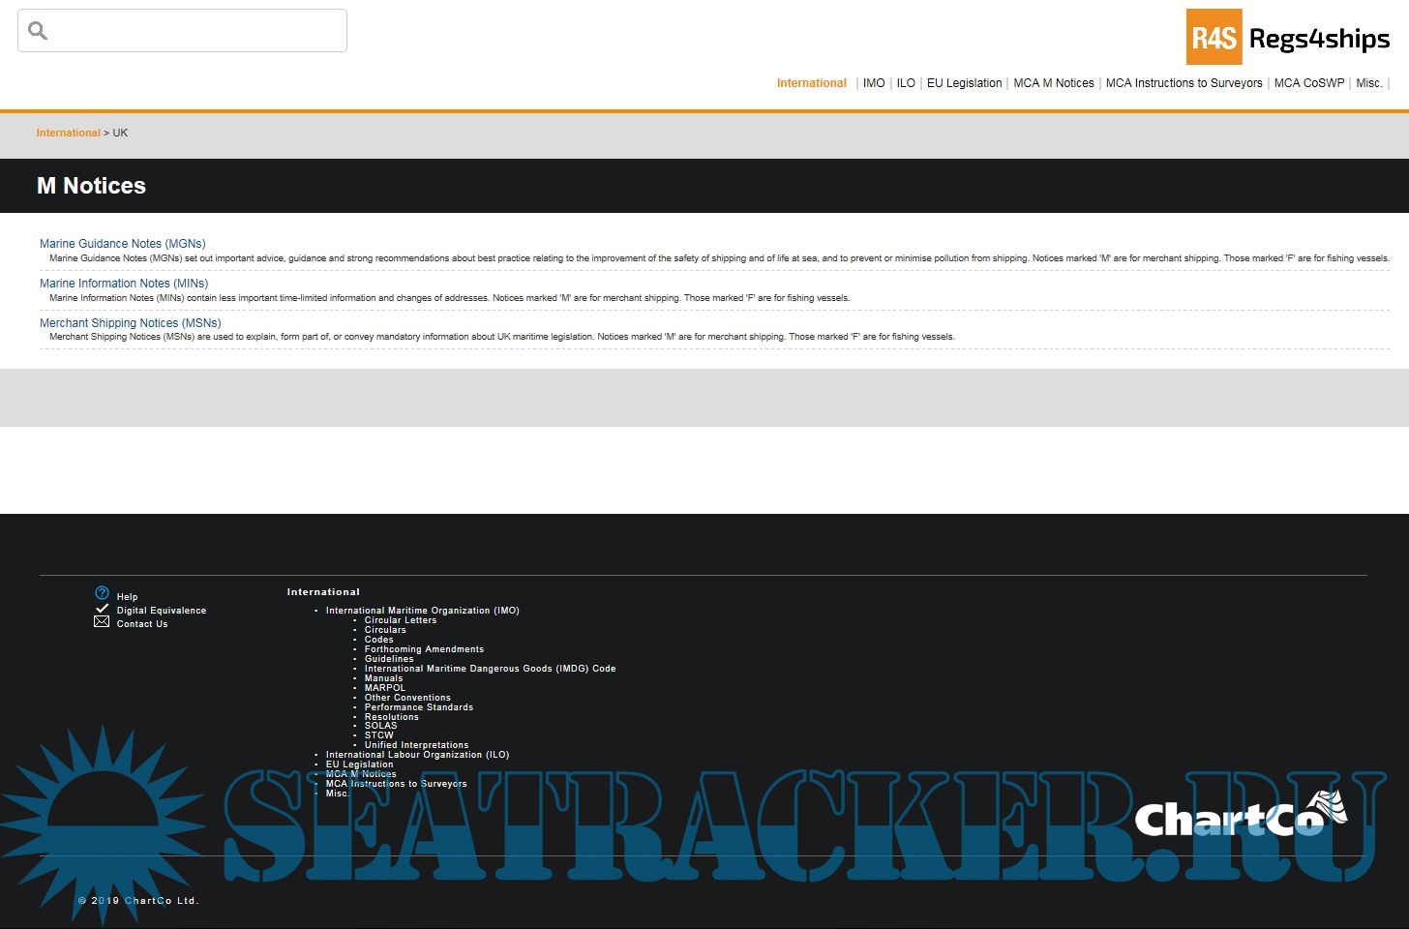Image resolution: width=1409 pixels, height=929 pixels.
Task: Click International breadcrumb link
Action: pos(68,134)
